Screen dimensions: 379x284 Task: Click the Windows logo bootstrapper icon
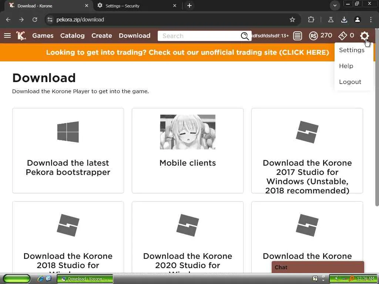[x=68, y=132]
